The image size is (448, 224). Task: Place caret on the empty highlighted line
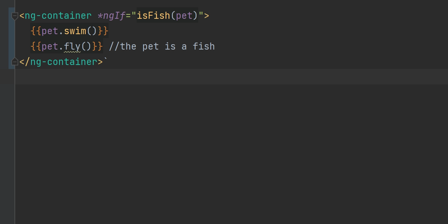pos(231,76)
